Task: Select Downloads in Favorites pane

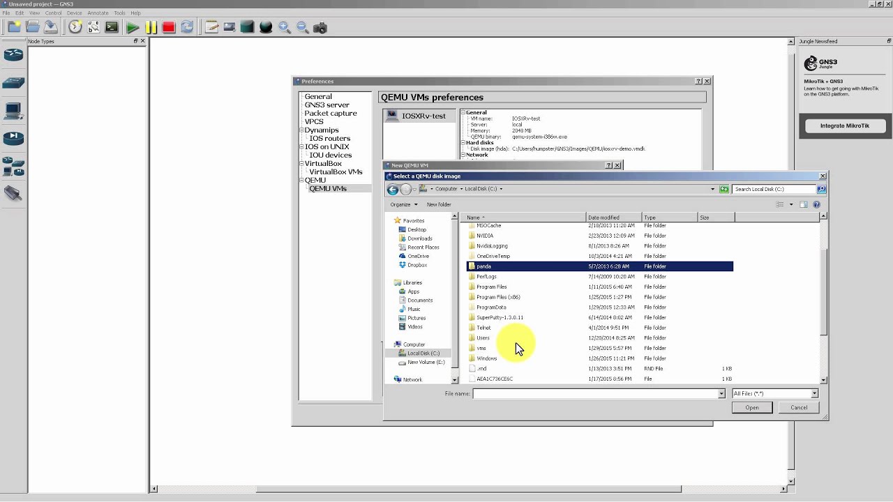Action: click(x=419, y=238)
